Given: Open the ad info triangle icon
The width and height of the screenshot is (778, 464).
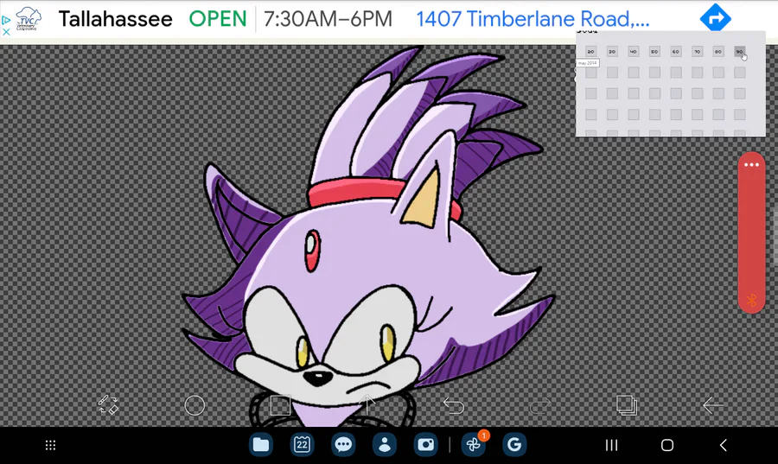Looking at the screenshot, I should [6, 21].
